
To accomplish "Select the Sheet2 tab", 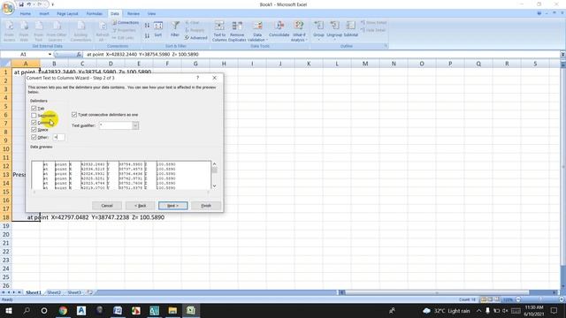I will point(54,292).
